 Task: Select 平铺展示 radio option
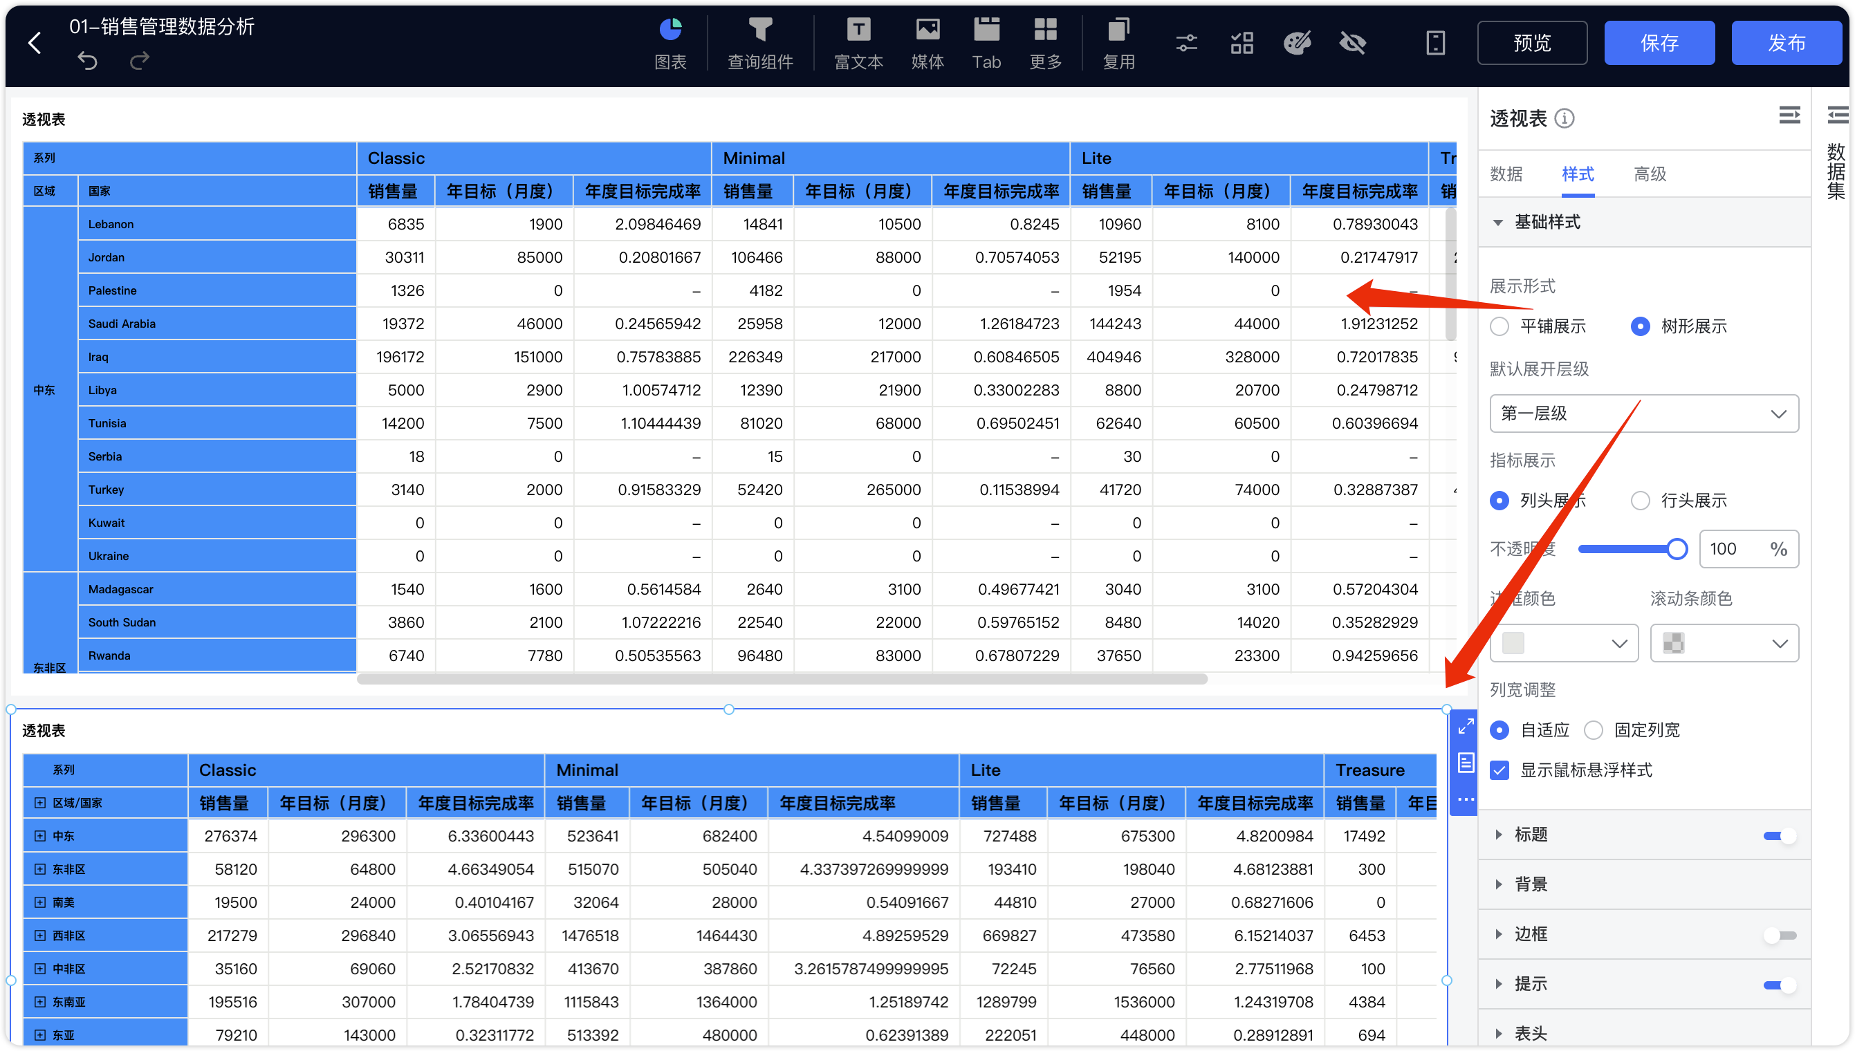click(1499, 326)
